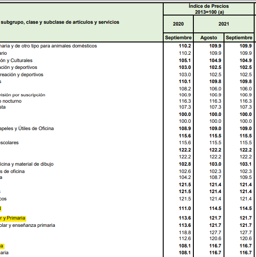Select the row label "s de oficina"
The image size is (256, 257).
(x=12, y=172)
